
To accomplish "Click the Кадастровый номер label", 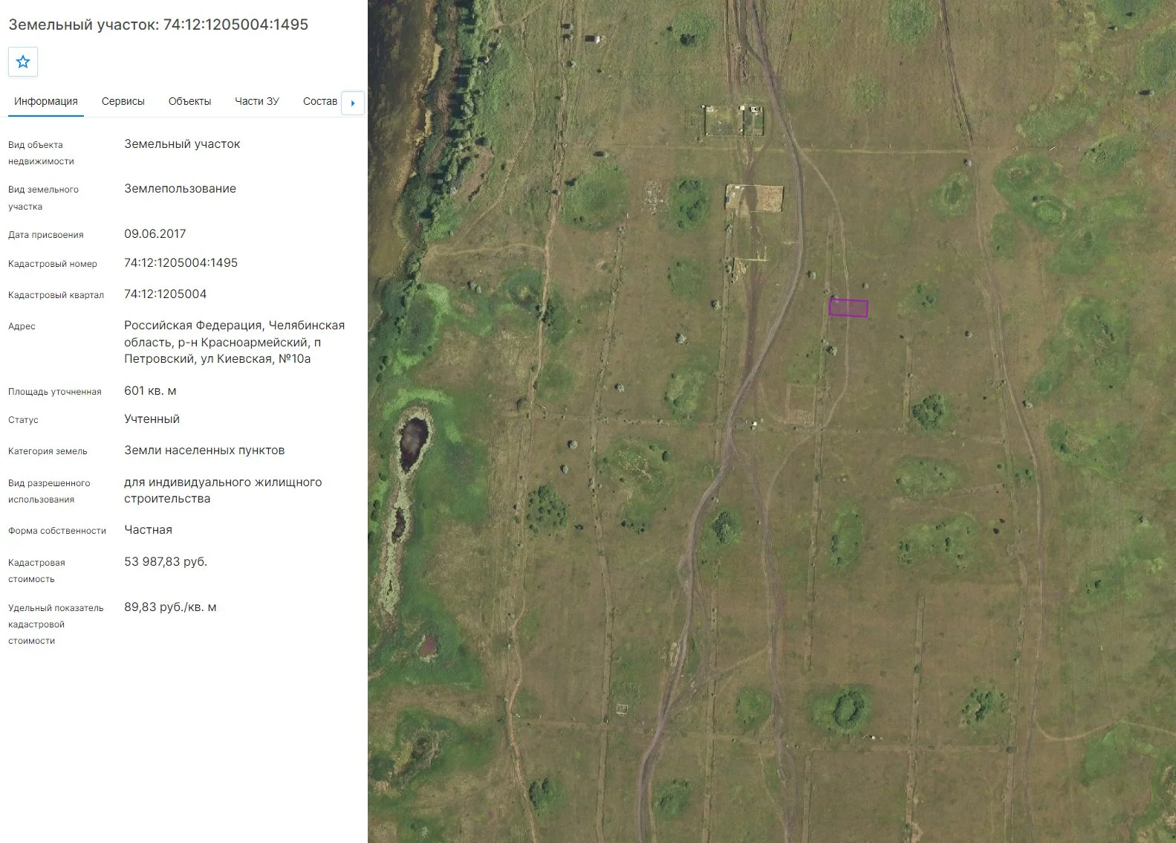I will pyautogui.click(x=53, y=264).
